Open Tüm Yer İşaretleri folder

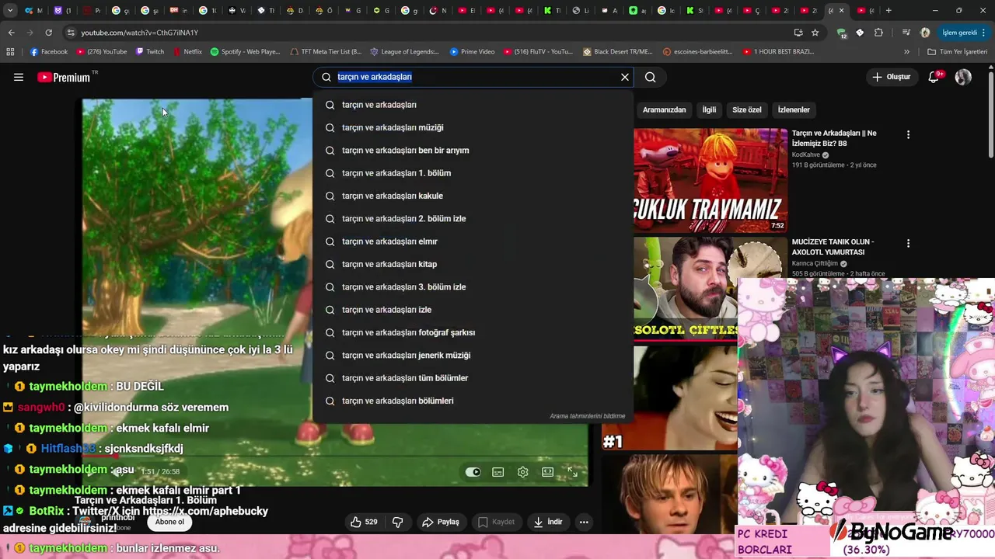[x=957, y=52]
